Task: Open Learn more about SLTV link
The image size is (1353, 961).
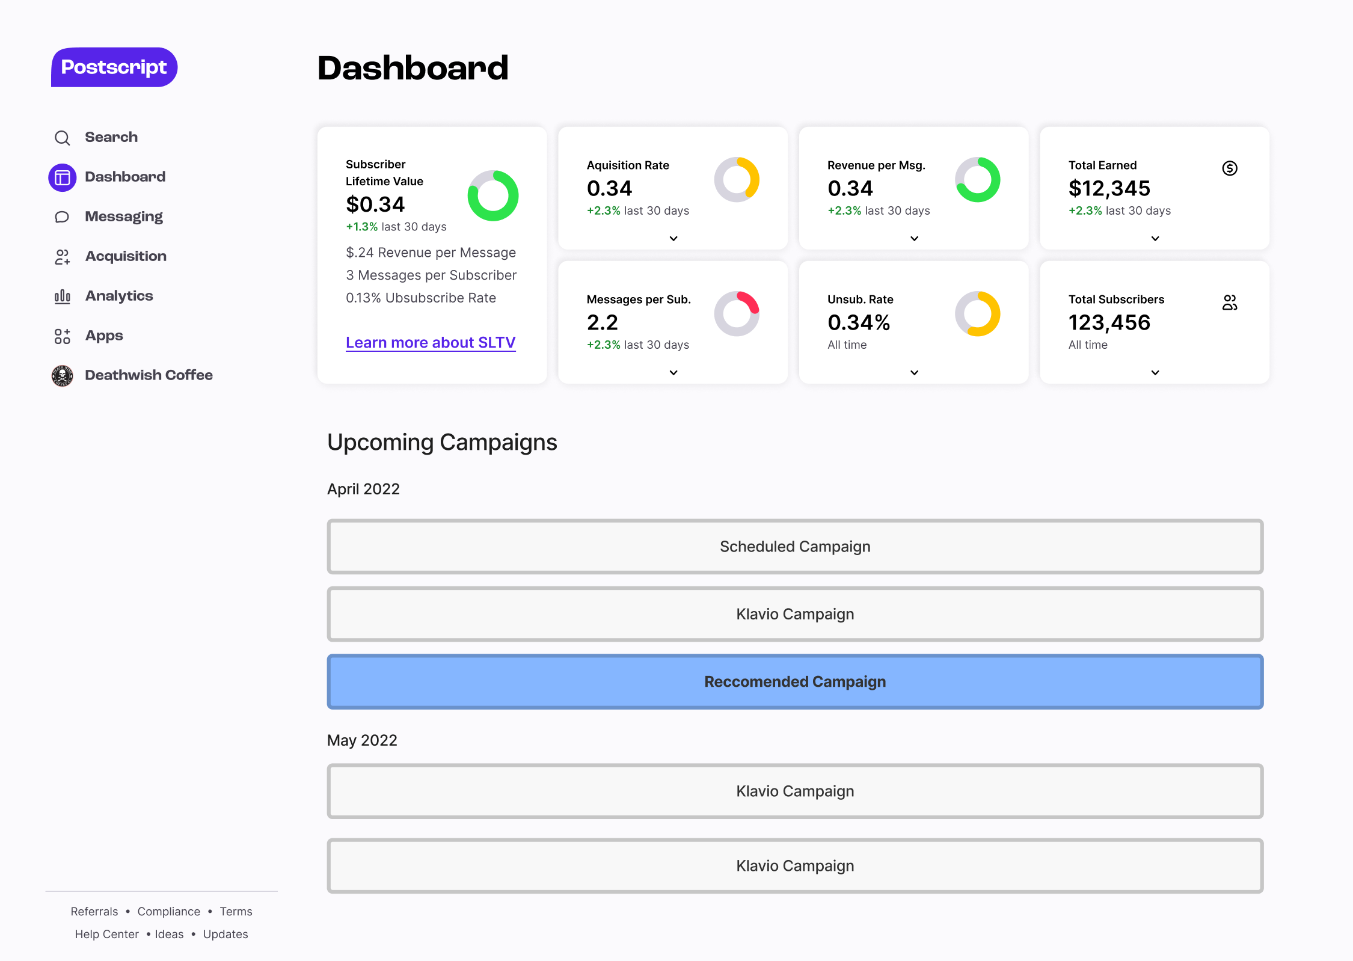Action: (431, 342)
